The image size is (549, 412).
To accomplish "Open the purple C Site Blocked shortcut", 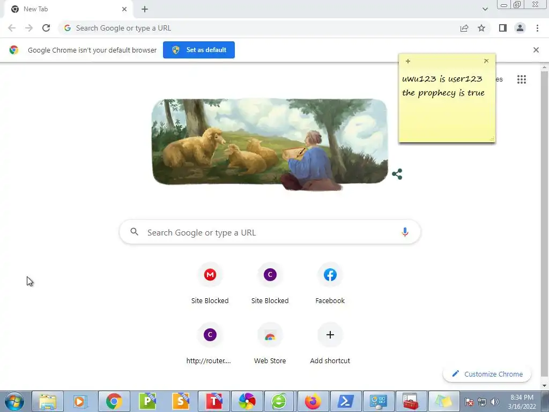I will 270,284.
